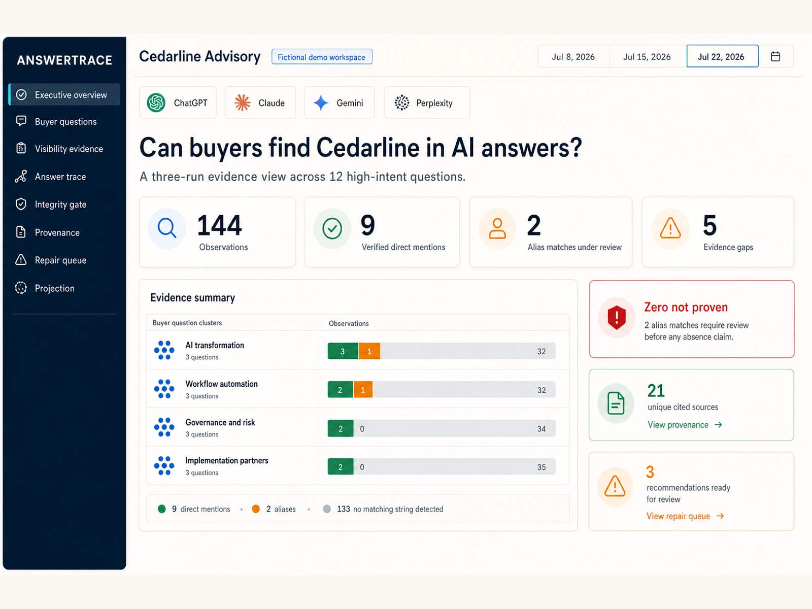The height and width of the screenshot is (609, 812).
Task: Click the Provenance document icon in sidebar
Action: pos(21,232)
